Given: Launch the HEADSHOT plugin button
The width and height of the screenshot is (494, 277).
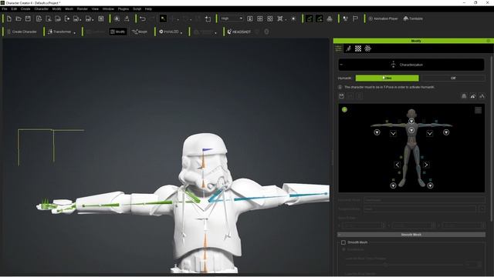Looking at the screenshot, I should pos(239,32).
